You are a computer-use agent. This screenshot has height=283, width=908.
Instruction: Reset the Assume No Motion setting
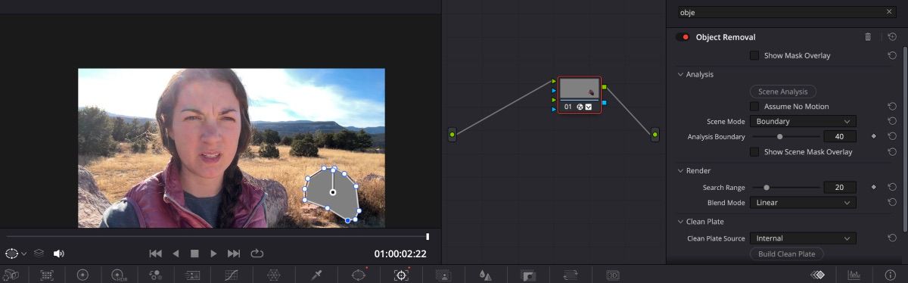(x=892, y=107)
